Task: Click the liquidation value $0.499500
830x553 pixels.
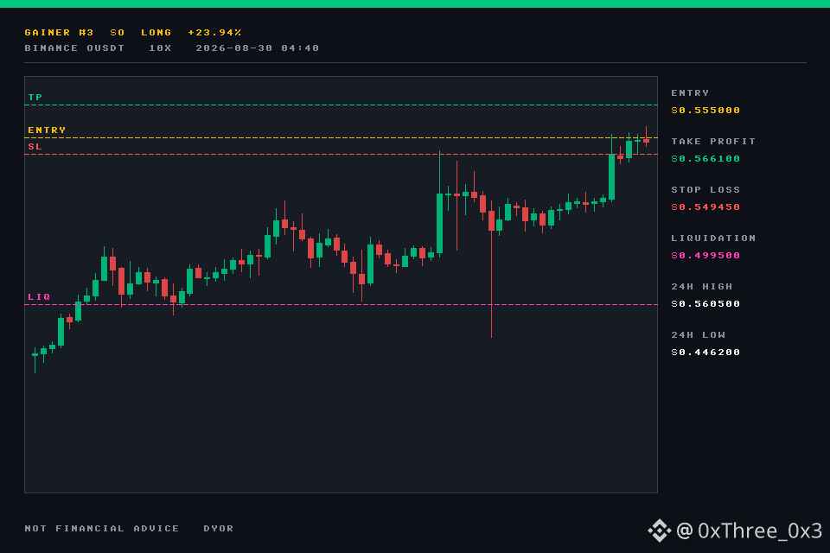Action: 705,255
